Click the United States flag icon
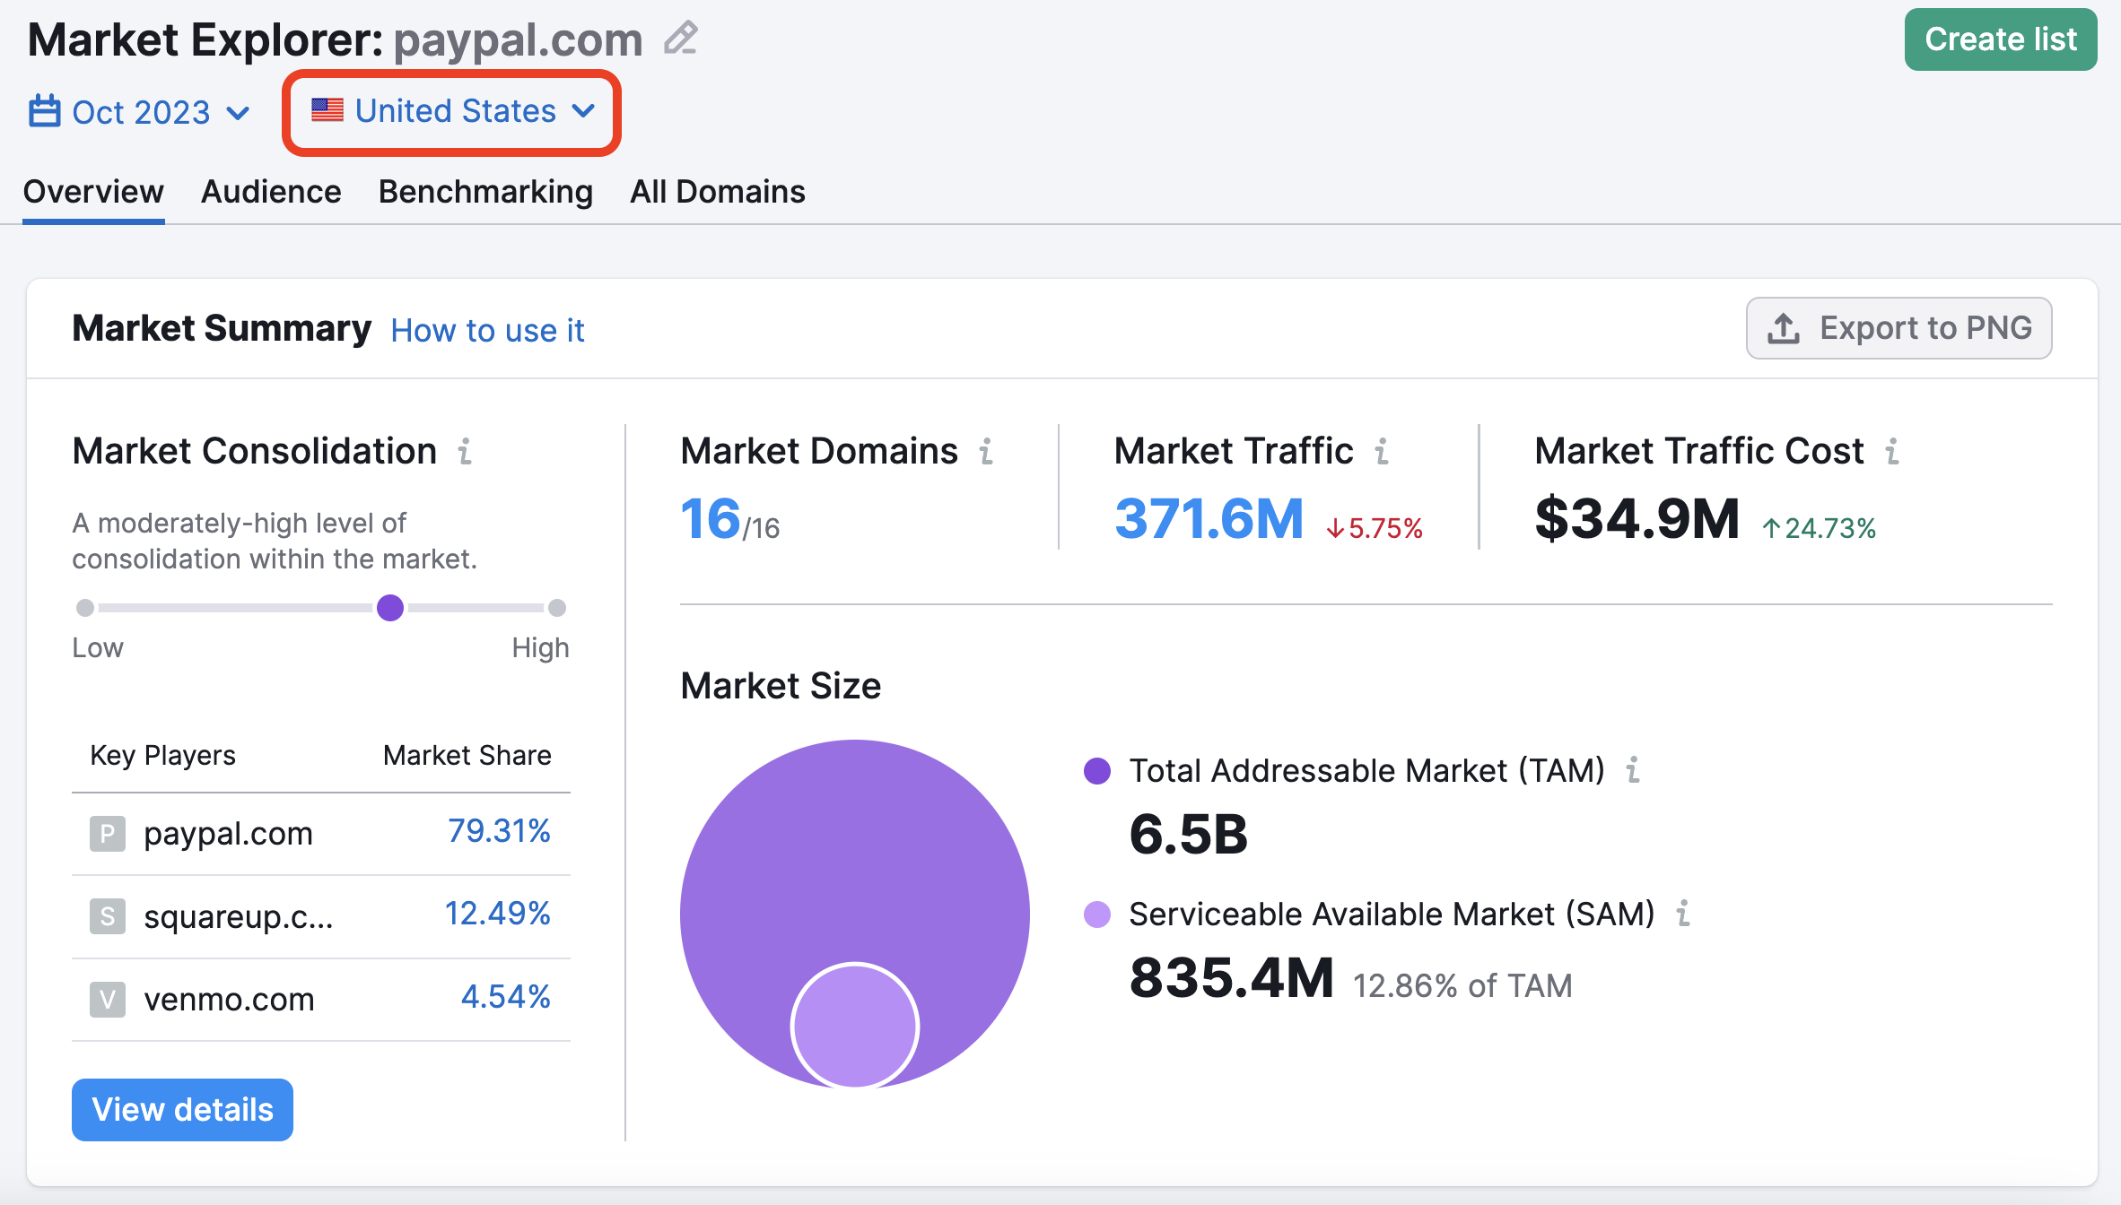The height and width of the screenshot is (1205, 2121). click(x=327, y=109)
